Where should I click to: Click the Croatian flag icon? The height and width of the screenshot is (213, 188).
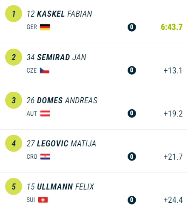point(45,157)
